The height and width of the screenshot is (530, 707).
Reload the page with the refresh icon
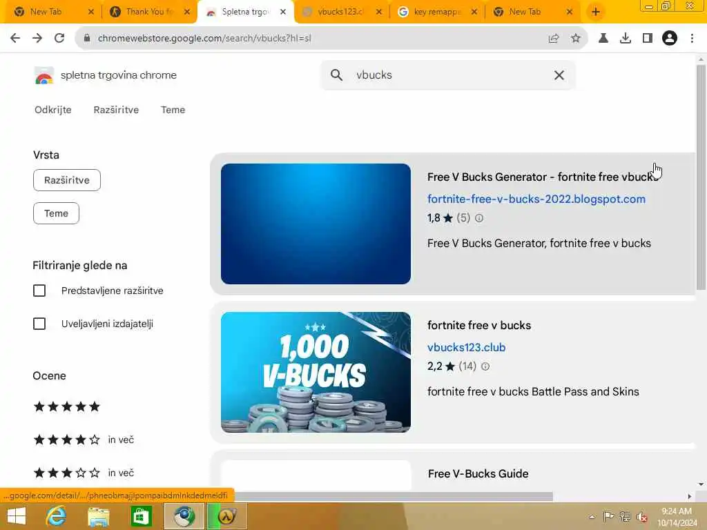pyautogui.click(x=59, y=39)
